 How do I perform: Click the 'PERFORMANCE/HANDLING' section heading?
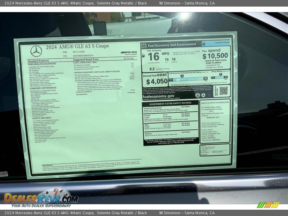(42, 64)
